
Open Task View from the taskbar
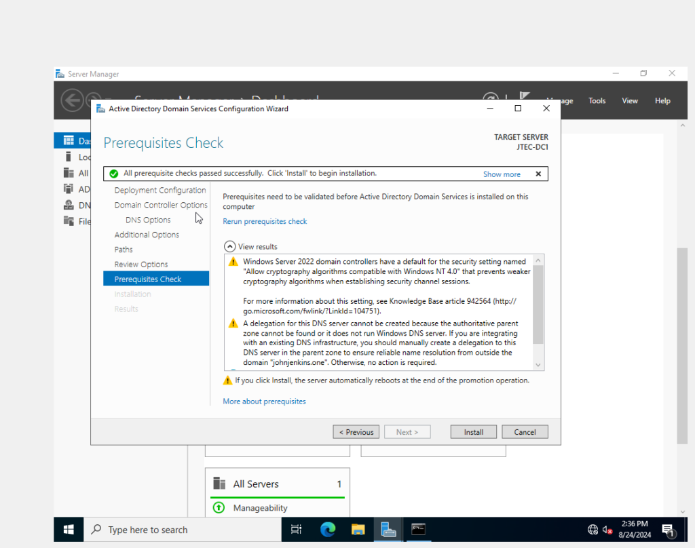tap(296, 530)
